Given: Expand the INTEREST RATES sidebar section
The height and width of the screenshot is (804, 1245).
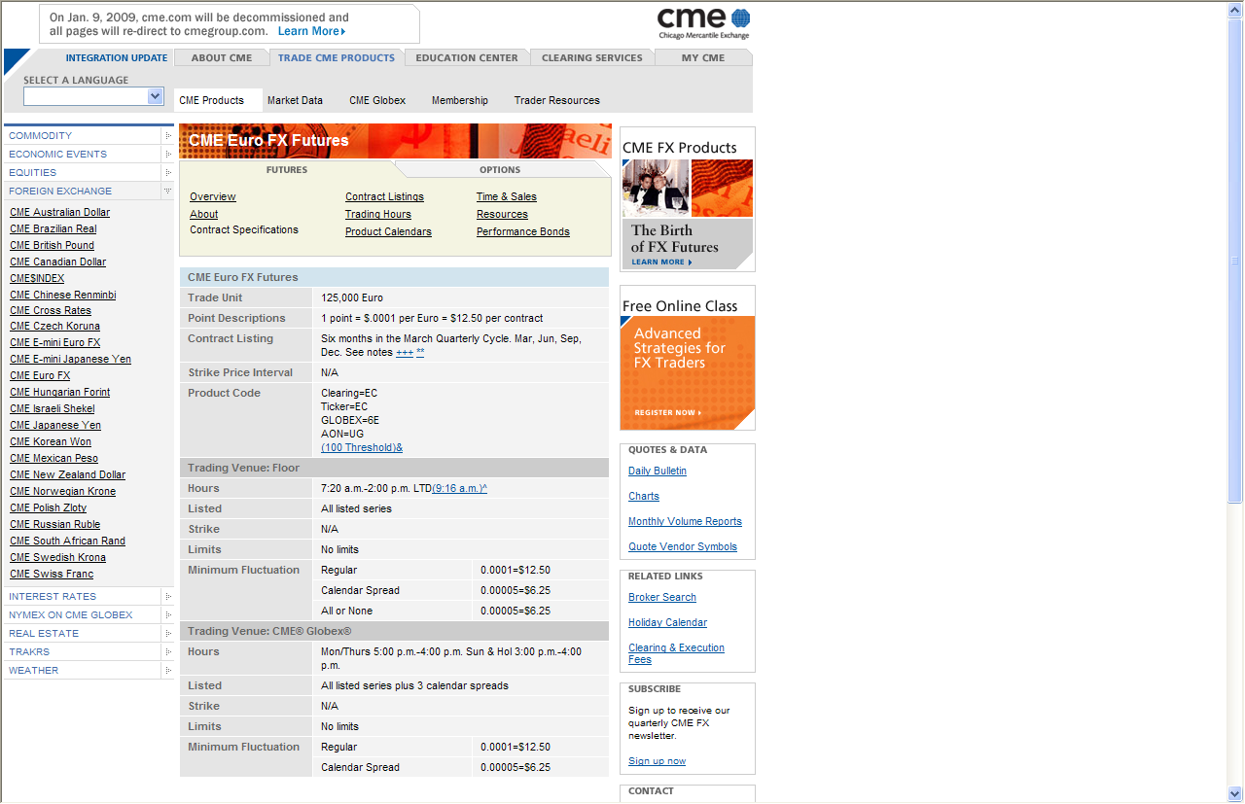Looking at the screenshot, I should click(167, 597).
